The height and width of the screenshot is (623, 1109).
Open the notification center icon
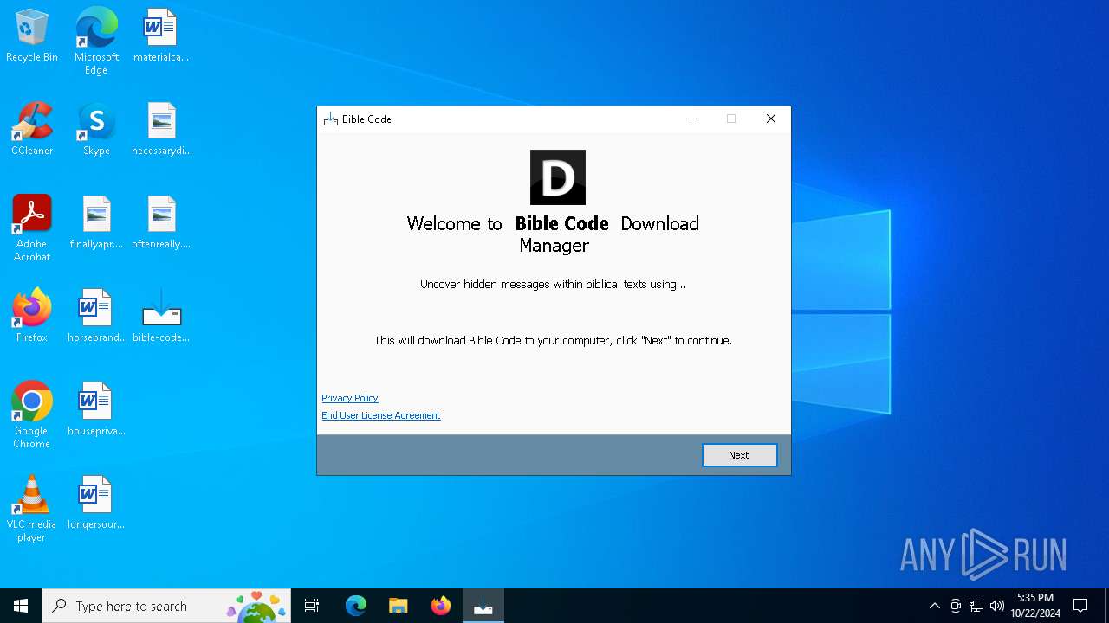[1080, 606]
